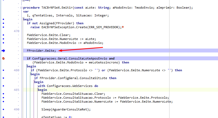
Task: Click line number 490 in gutter
Action: (x=16, y=109)
